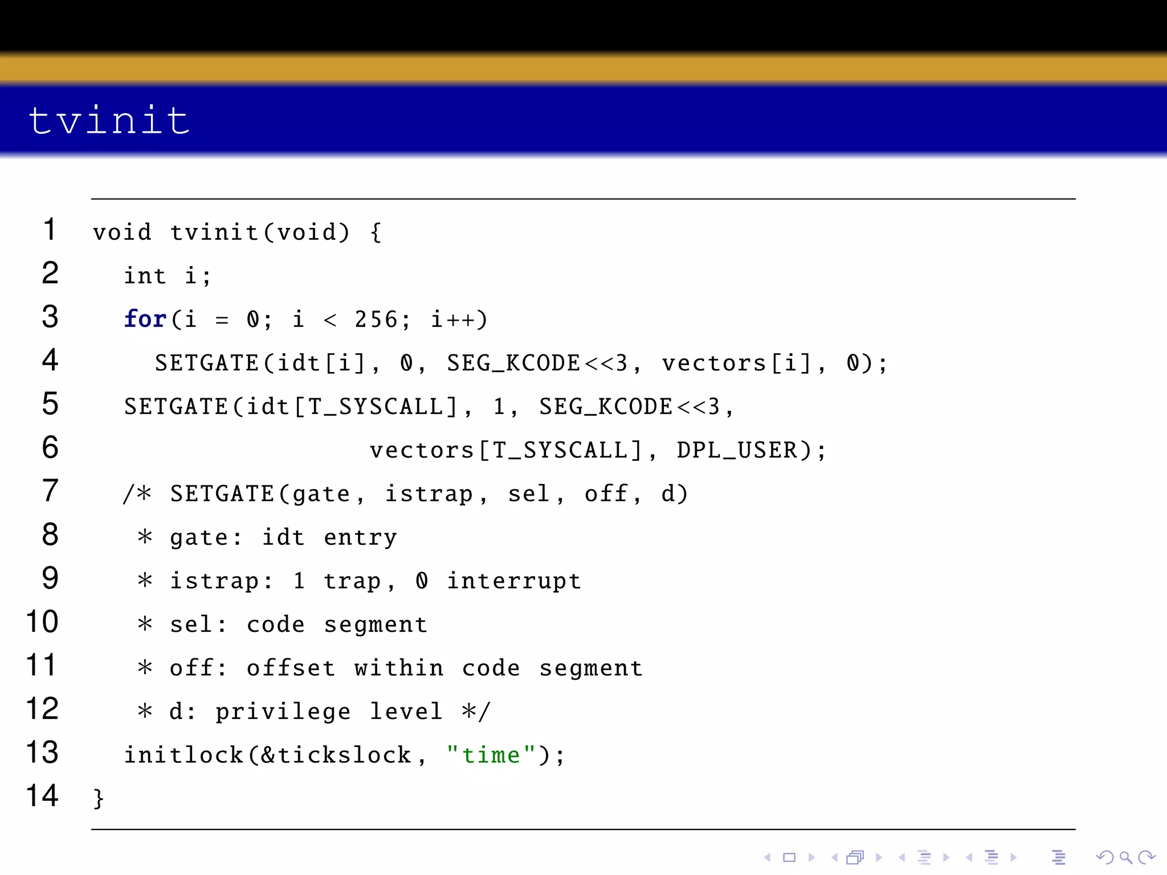Click line number 13

42,752
